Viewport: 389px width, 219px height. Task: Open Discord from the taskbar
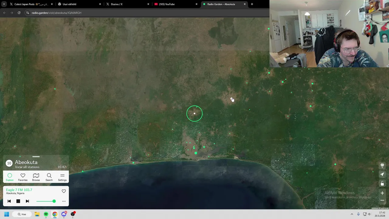click(64, 214)
